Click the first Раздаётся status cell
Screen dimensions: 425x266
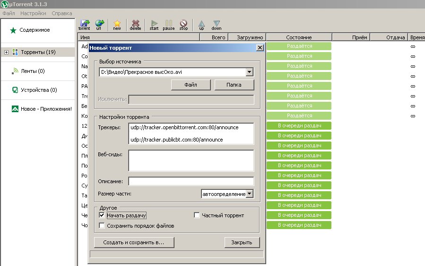299,46
